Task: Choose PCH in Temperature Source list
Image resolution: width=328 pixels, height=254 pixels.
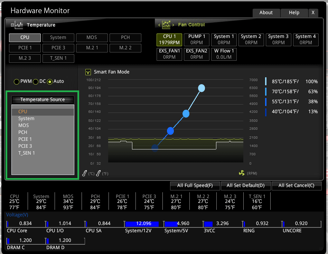Action: (43, 133)
